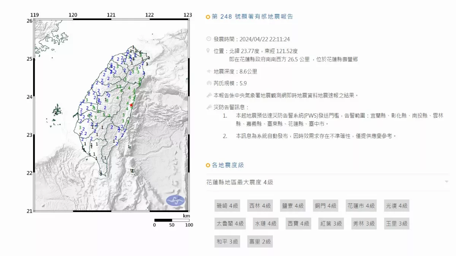Click the star icon next to 地震深度

pyautogui.click(x=208, y=71)
